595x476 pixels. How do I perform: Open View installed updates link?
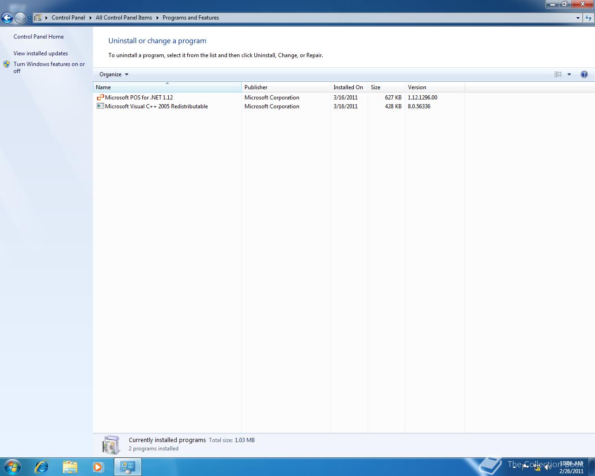point(40,53)
